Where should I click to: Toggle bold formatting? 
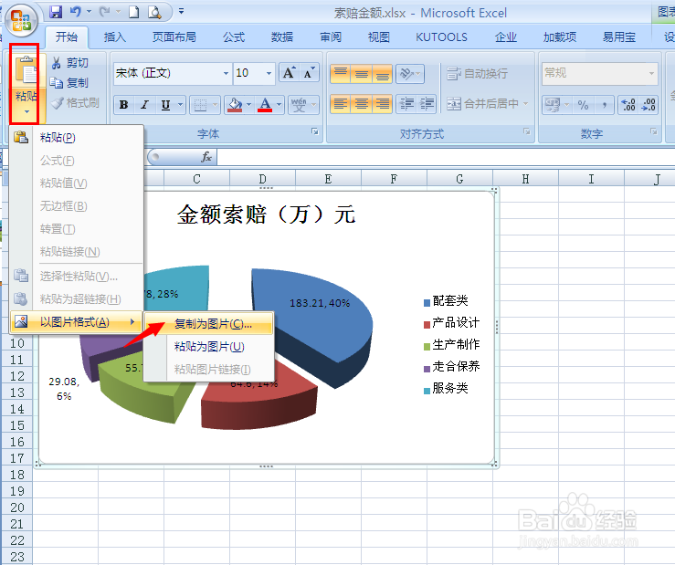pyautogui.click(x=123, y=105)
